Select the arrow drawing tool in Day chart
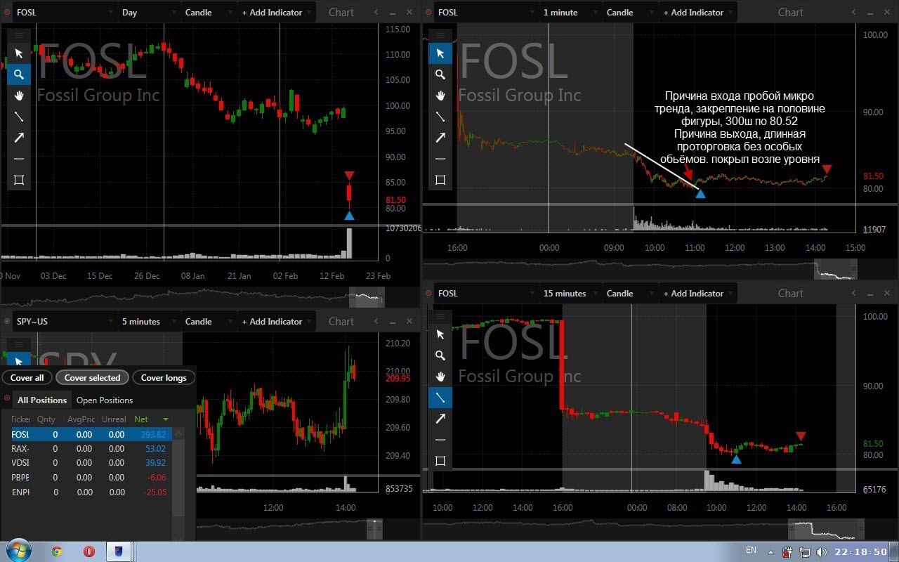The height and width of the screenshot is (562, 899). [19, 138]
